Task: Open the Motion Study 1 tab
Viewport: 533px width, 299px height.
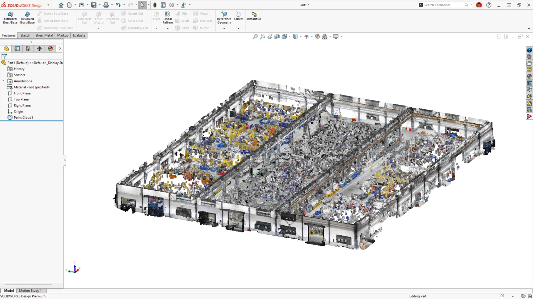Action: (x=30, y=291)
